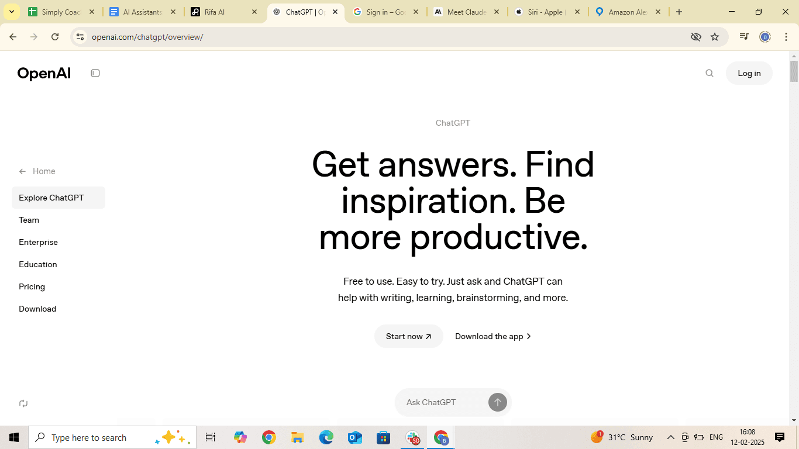Switch to the Siri - Apple tab
The image size is (799, 449).
(548, 12)
